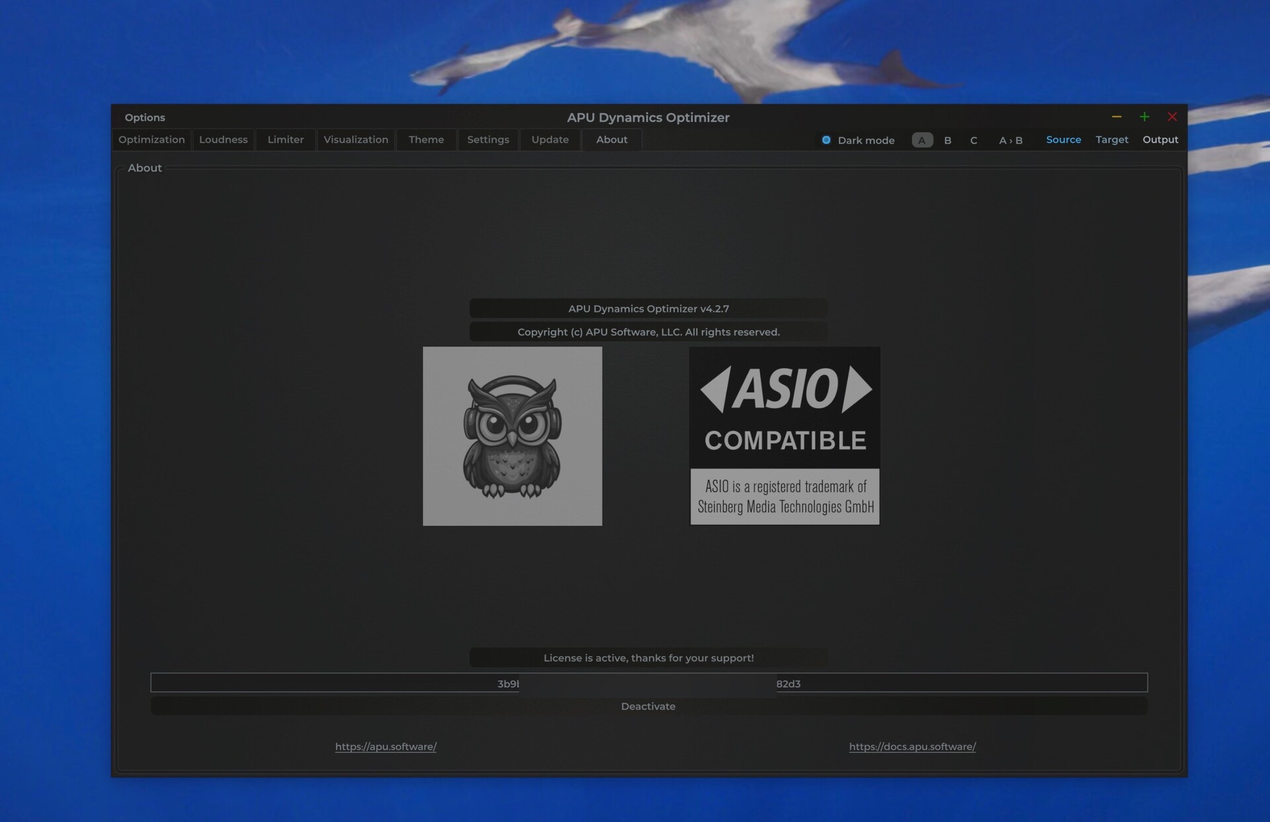
Task: Click the owl mascot logo image
Action: (x=513, y=436)
